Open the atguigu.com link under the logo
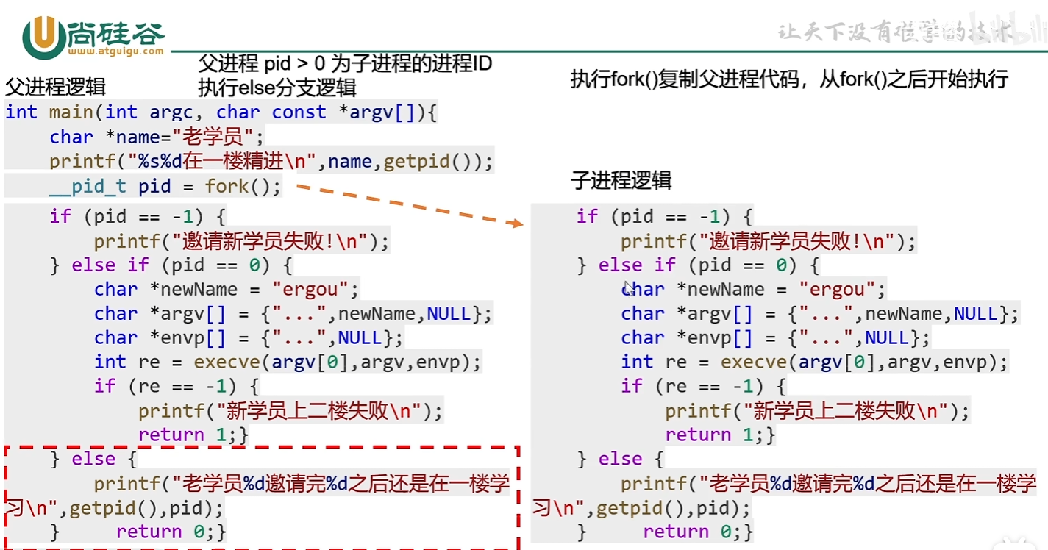1048x550 pixels. click(x=115, y=51)
